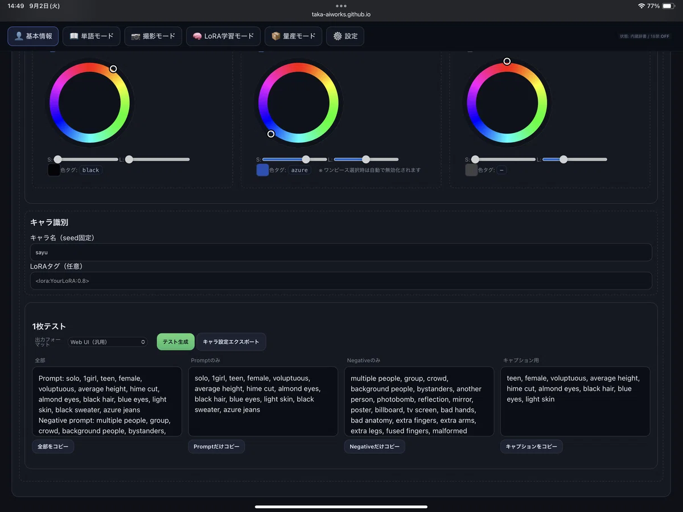Adjust the azure wheel's S saturation slider
683x512 pixels.
pos(295,159)
